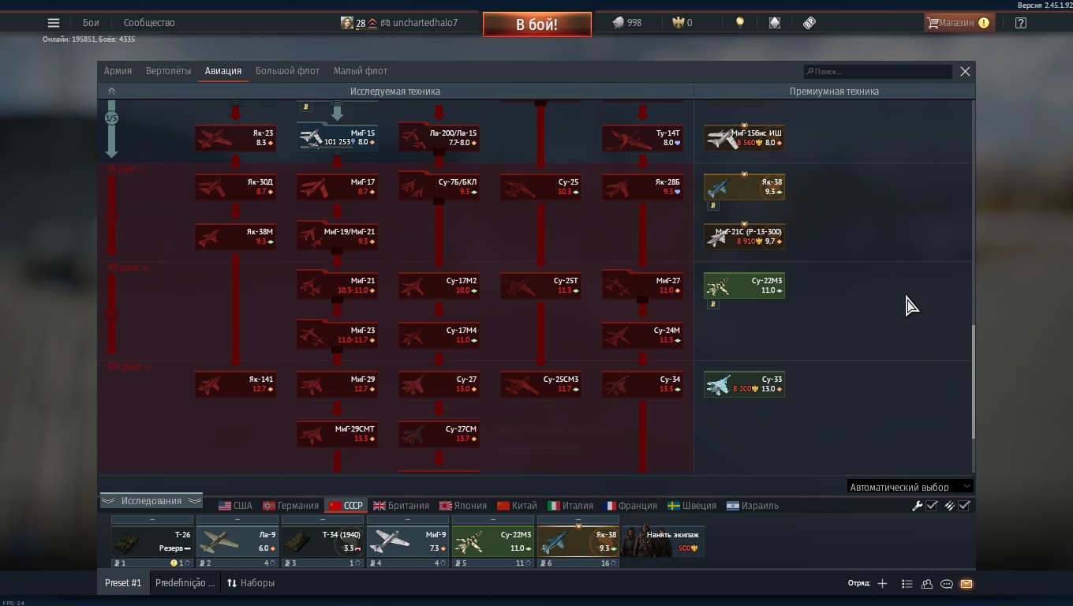
Task: Toggle the ammo auto-refill checkbox
Action: (964, 506)
